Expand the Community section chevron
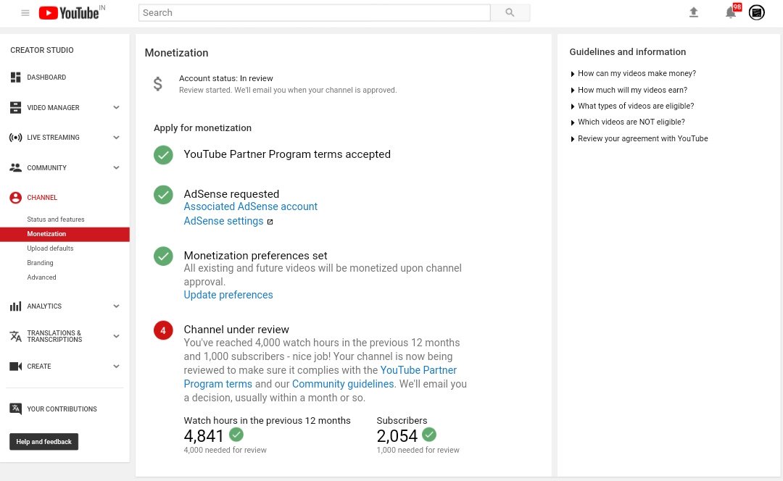The image size is (783, 481). click(116, 167)
